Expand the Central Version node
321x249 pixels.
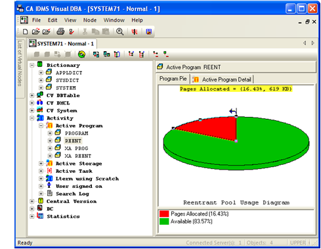tap(32, 201)
